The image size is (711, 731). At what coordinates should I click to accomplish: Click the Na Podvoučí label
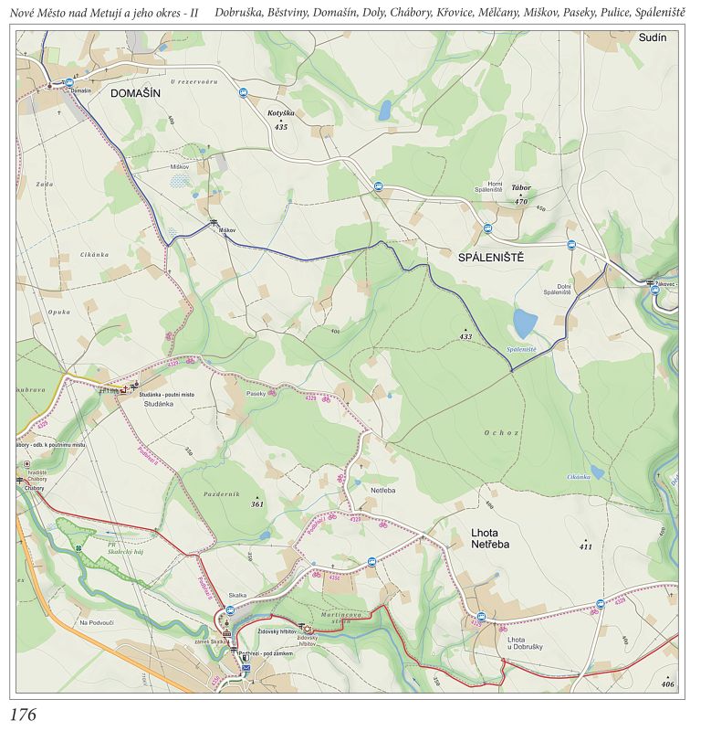click(97, 623)
